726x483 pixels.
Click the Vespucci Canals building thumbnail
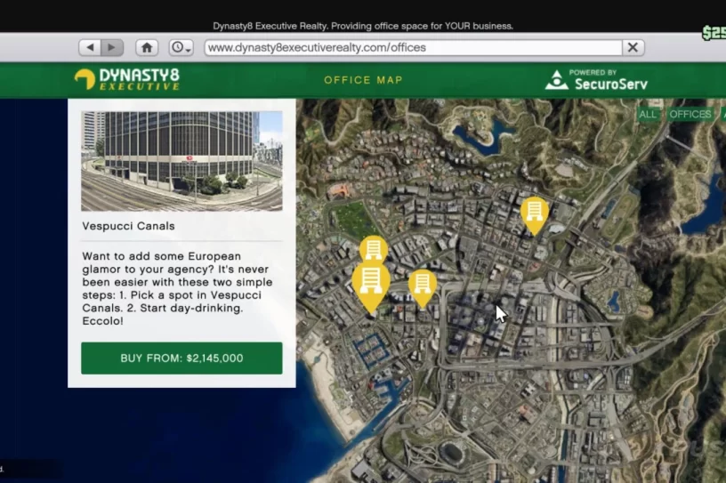[181, 161]
